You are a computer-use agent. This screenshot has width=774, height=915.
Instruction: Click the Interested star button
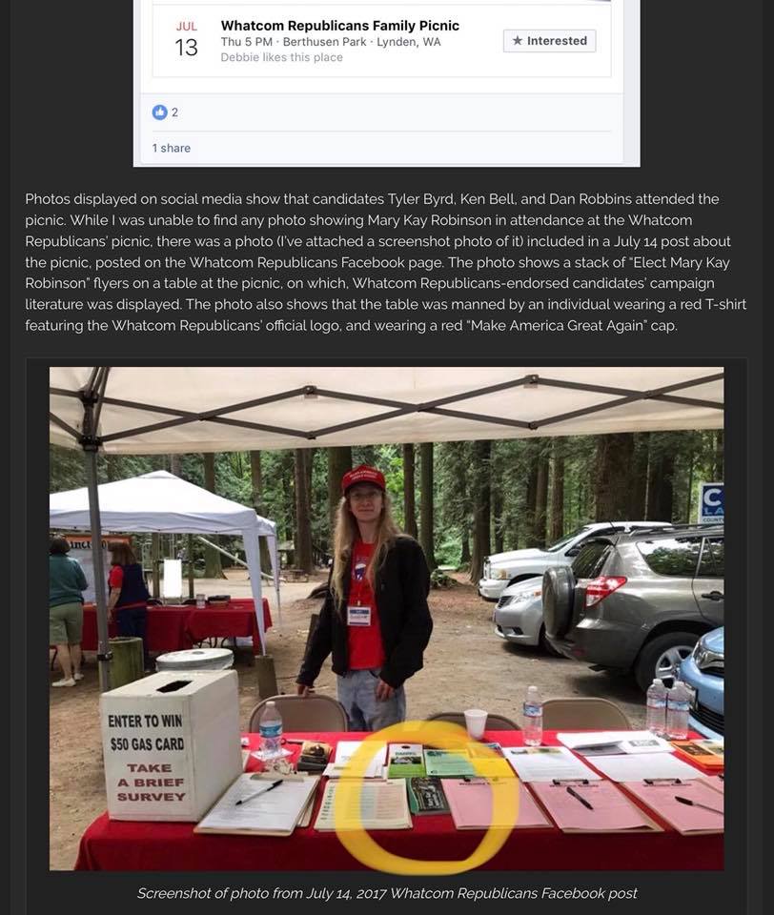click(549, 41)
